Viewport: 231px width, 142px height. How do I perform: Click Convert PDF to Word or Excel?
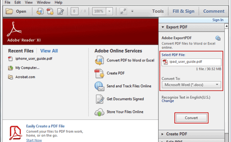coord(130,60)
